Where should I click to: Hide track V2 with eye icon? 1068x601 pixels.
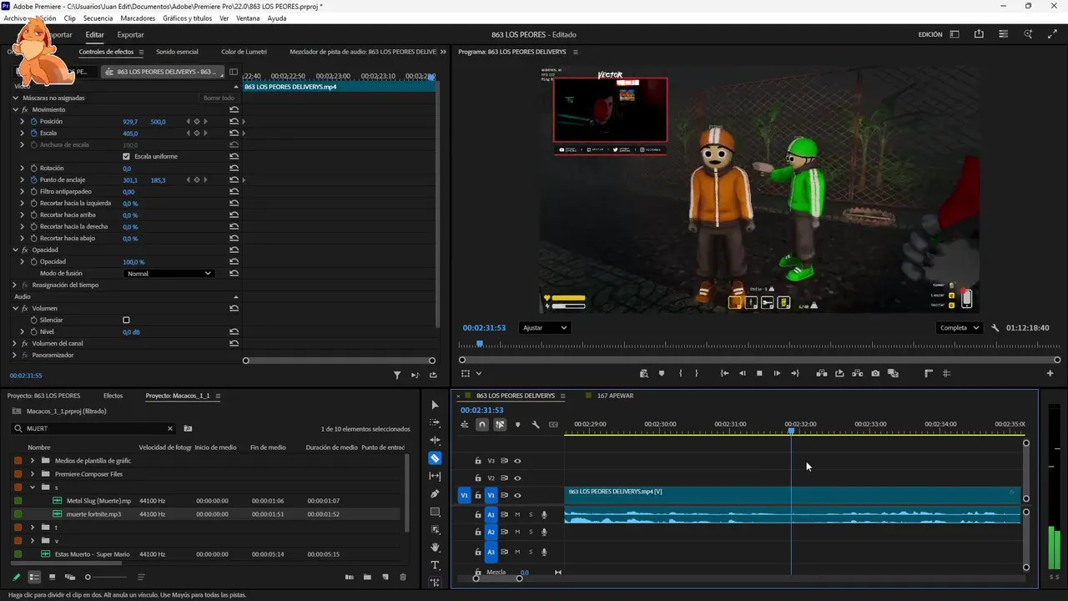517,478
